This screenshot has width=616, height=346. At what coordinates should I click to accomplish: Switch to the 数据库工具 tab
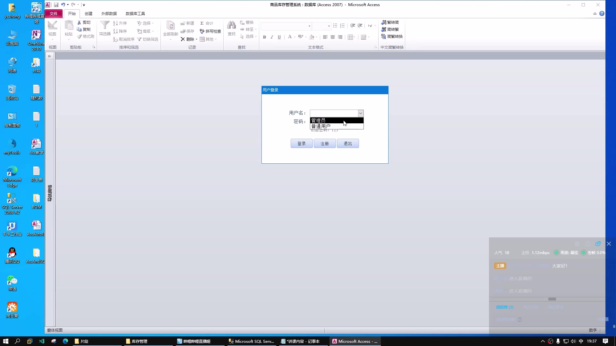coord(135,13)
